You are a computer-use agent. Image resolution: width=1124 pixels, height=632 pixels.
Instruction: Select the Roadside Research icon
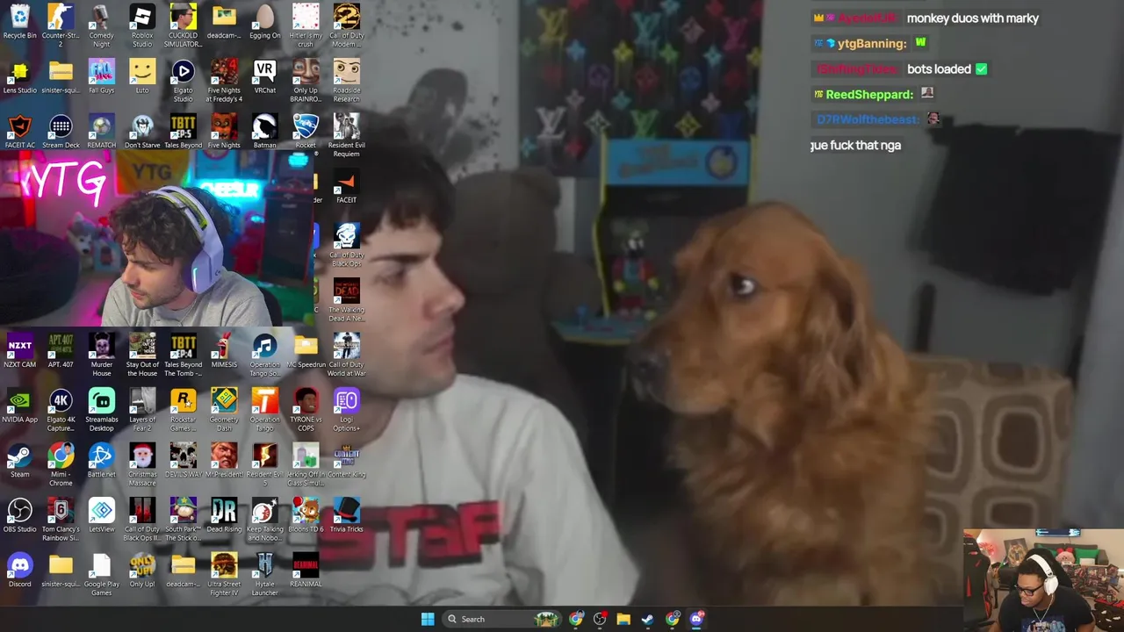pos(346,81)
